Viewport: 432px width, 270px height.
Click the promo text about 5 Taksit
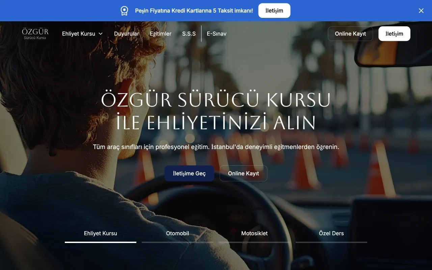pyautogui.click(x=194, y=11)
